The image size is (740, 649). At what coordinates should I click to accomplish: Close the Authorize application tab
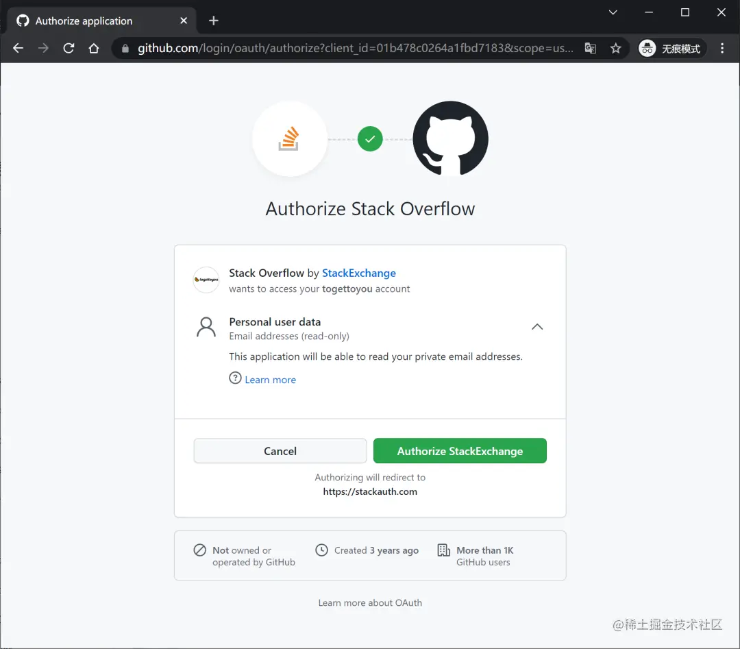coord(184,21)
